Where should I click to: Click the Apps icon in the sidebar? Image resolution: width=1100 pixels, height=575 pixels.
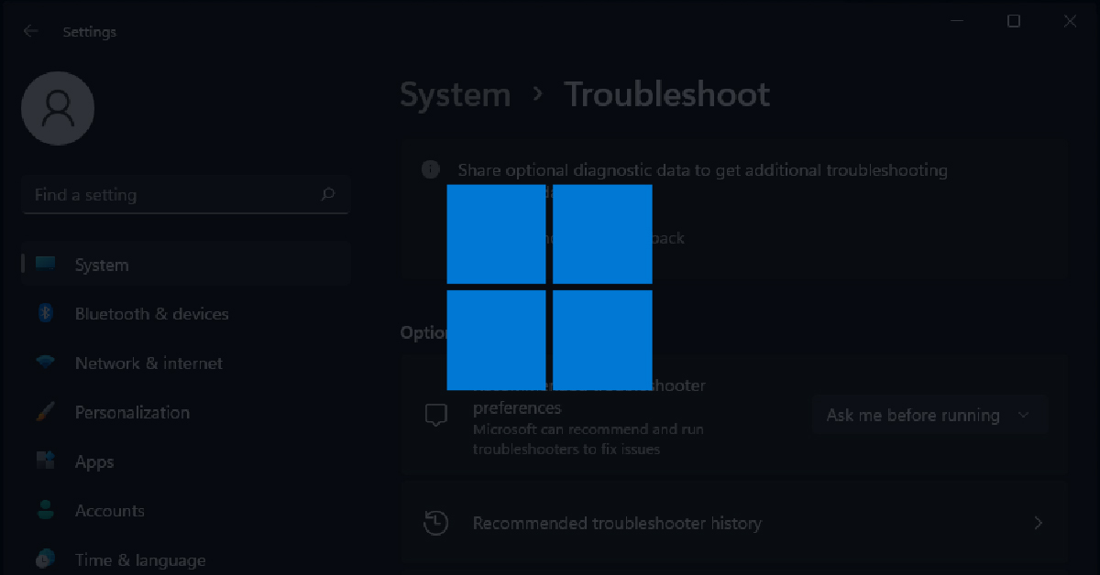coord(45,461)
